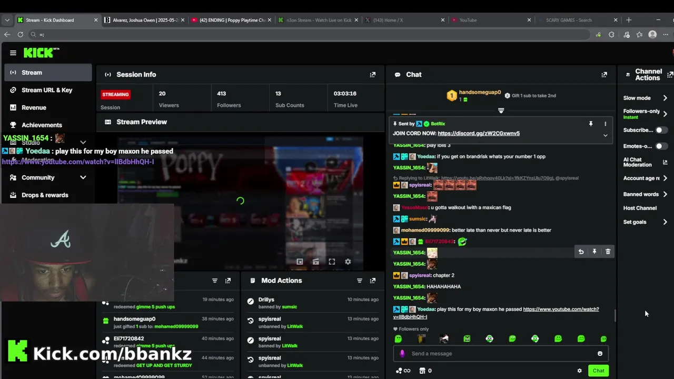Collapse the pinned message chevron
This screenshot has height=379, width=674.
pyautogui.click(x=605, y=135)
